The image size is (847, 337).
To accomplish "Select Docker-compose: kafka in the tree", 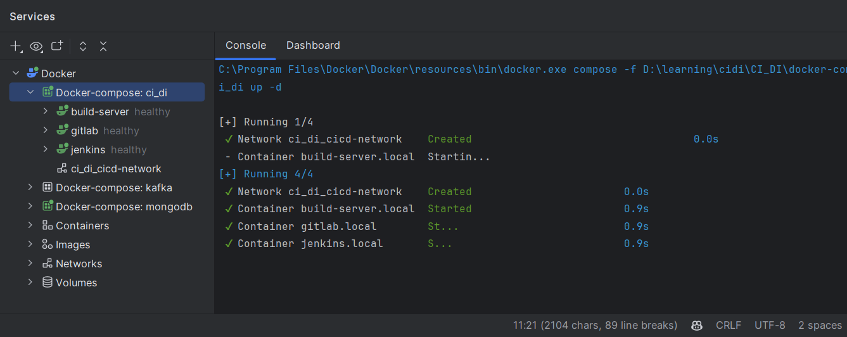I will (114, 188).
